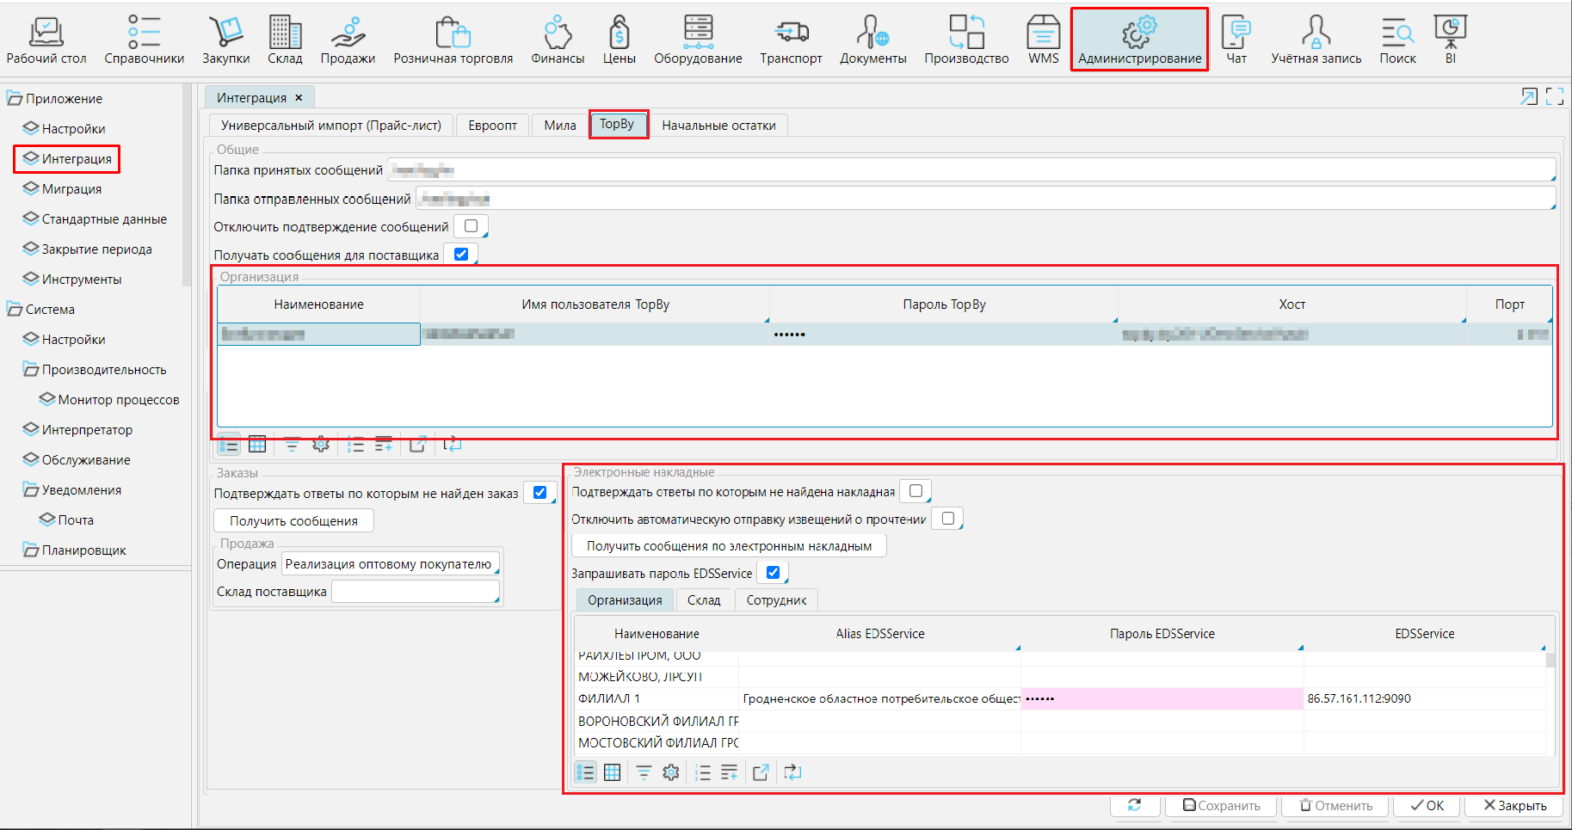Screen dimensions: 1572x830
Task: Switch to the Склад sub-tab
Action: (x=703, y=600)
